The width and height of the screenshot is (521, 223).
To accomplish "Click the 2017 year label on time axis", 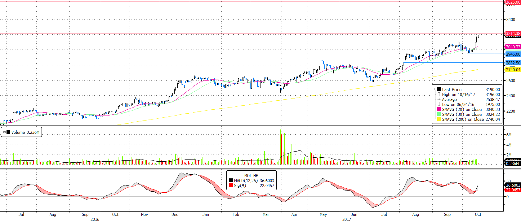I will pos(347,219).
